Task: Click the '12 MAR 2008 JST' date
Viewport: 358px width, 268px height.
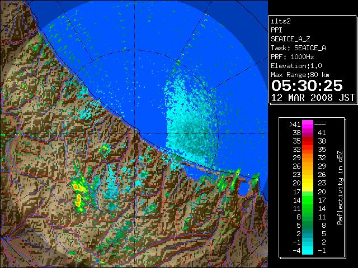Action: pyautogui.click(x=313, y=98)
